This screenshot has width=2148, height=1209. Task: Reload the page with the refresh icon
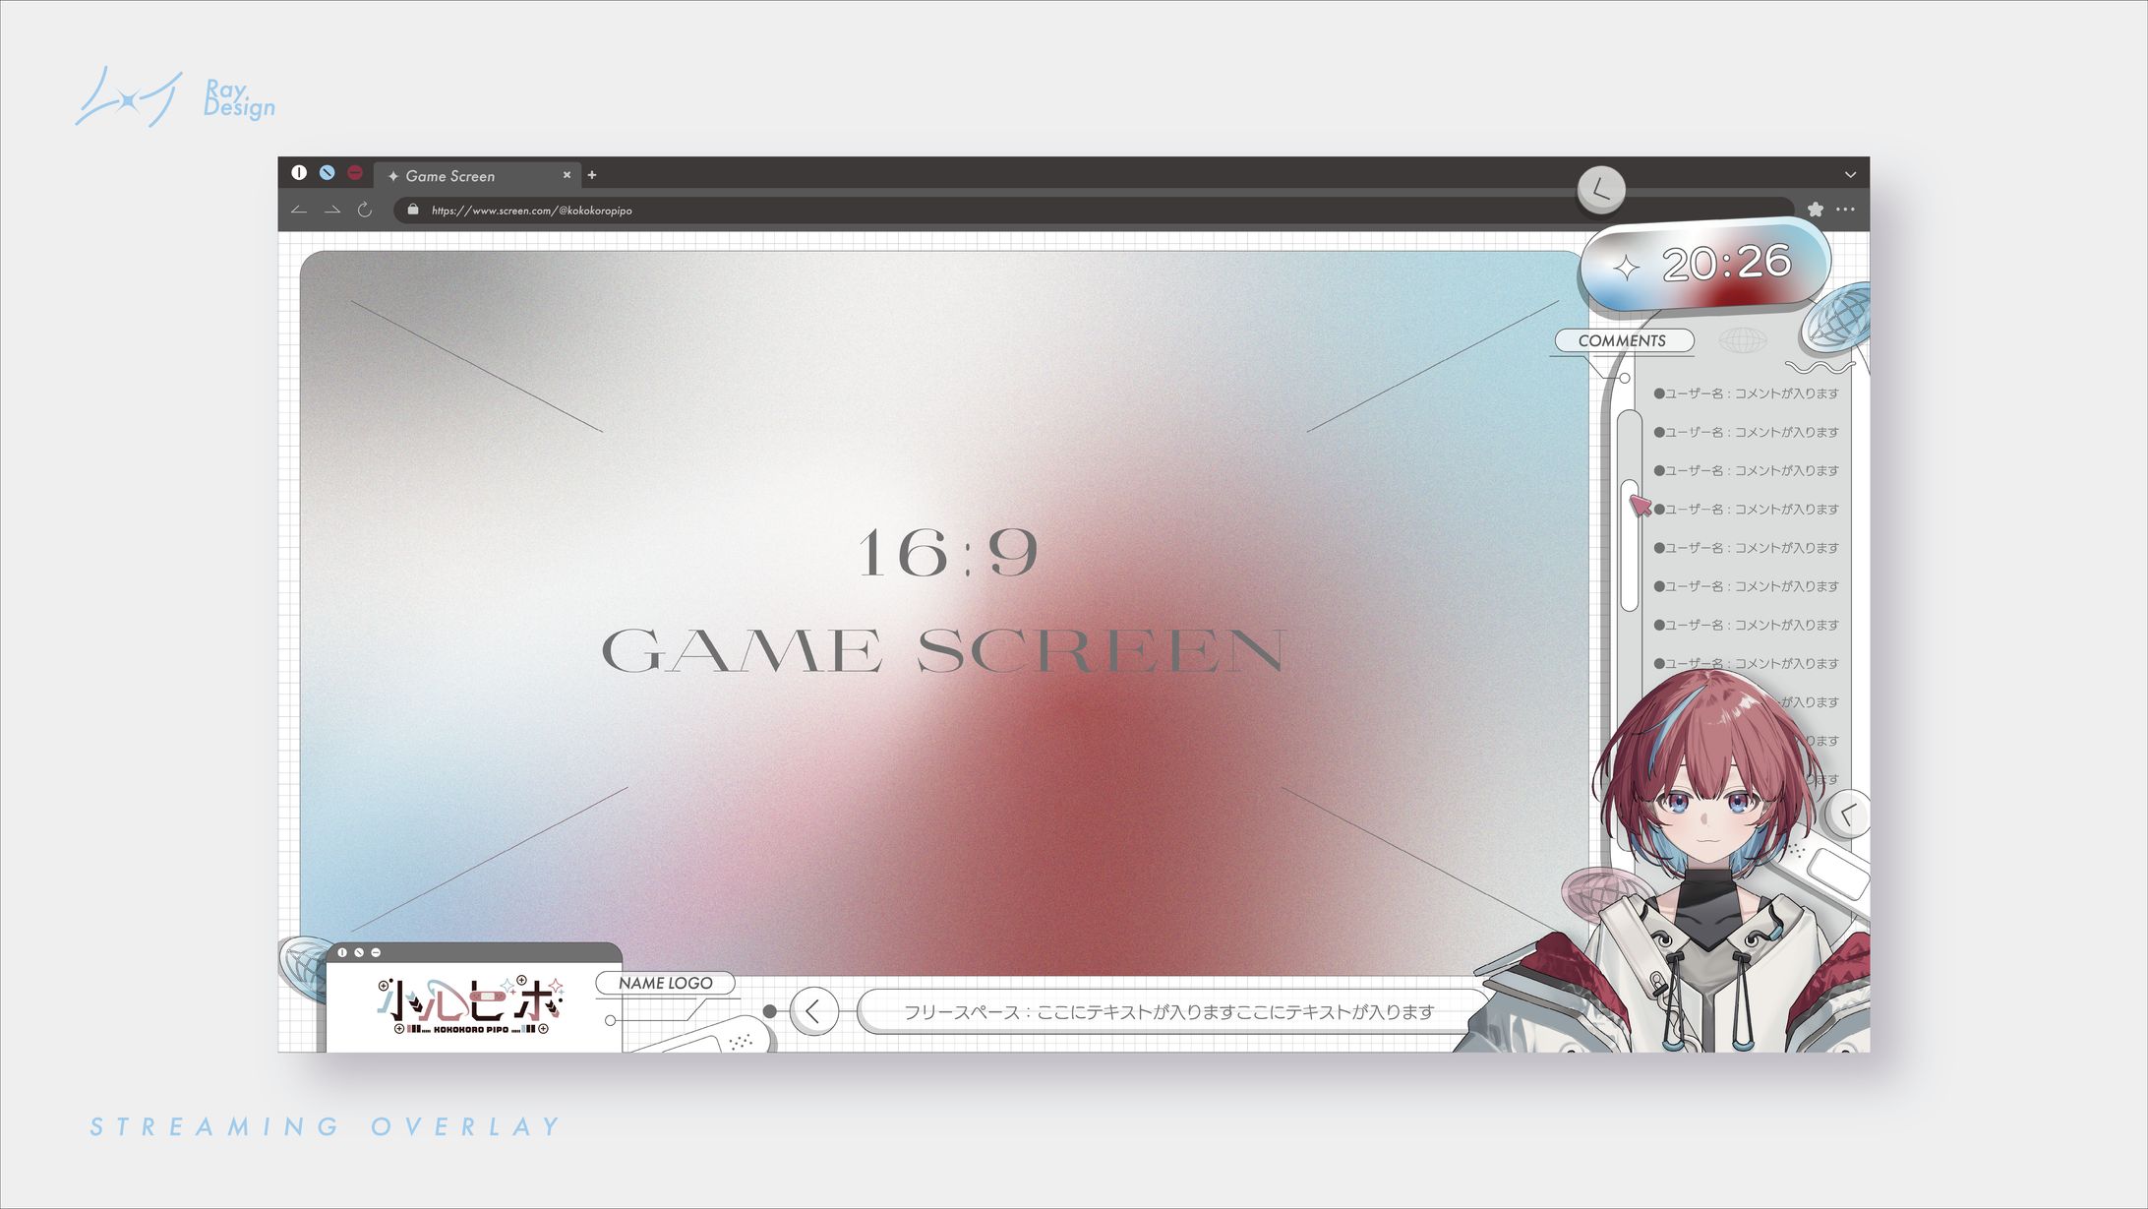[x=365, y=210]
